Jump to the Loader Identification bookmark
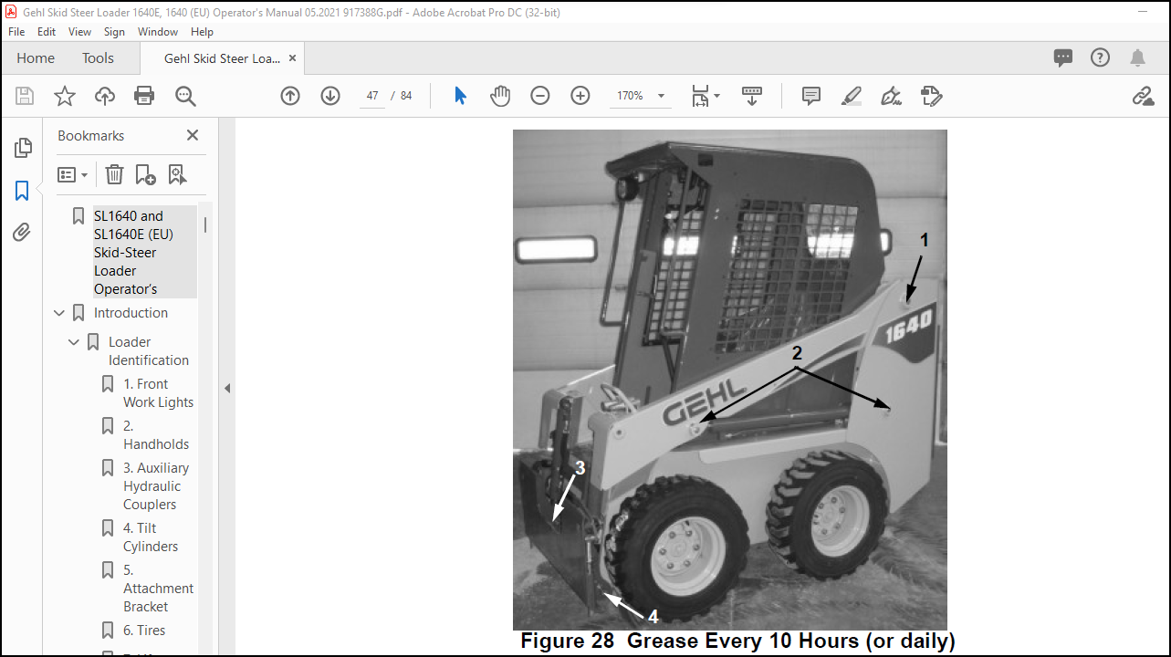The height and width of the screenshot is (657, 1171). [x=149, y=351]
